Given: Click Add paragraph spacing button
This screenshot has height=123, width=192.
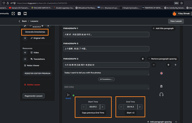Looking at the screenshot, I should coord(159,122).
